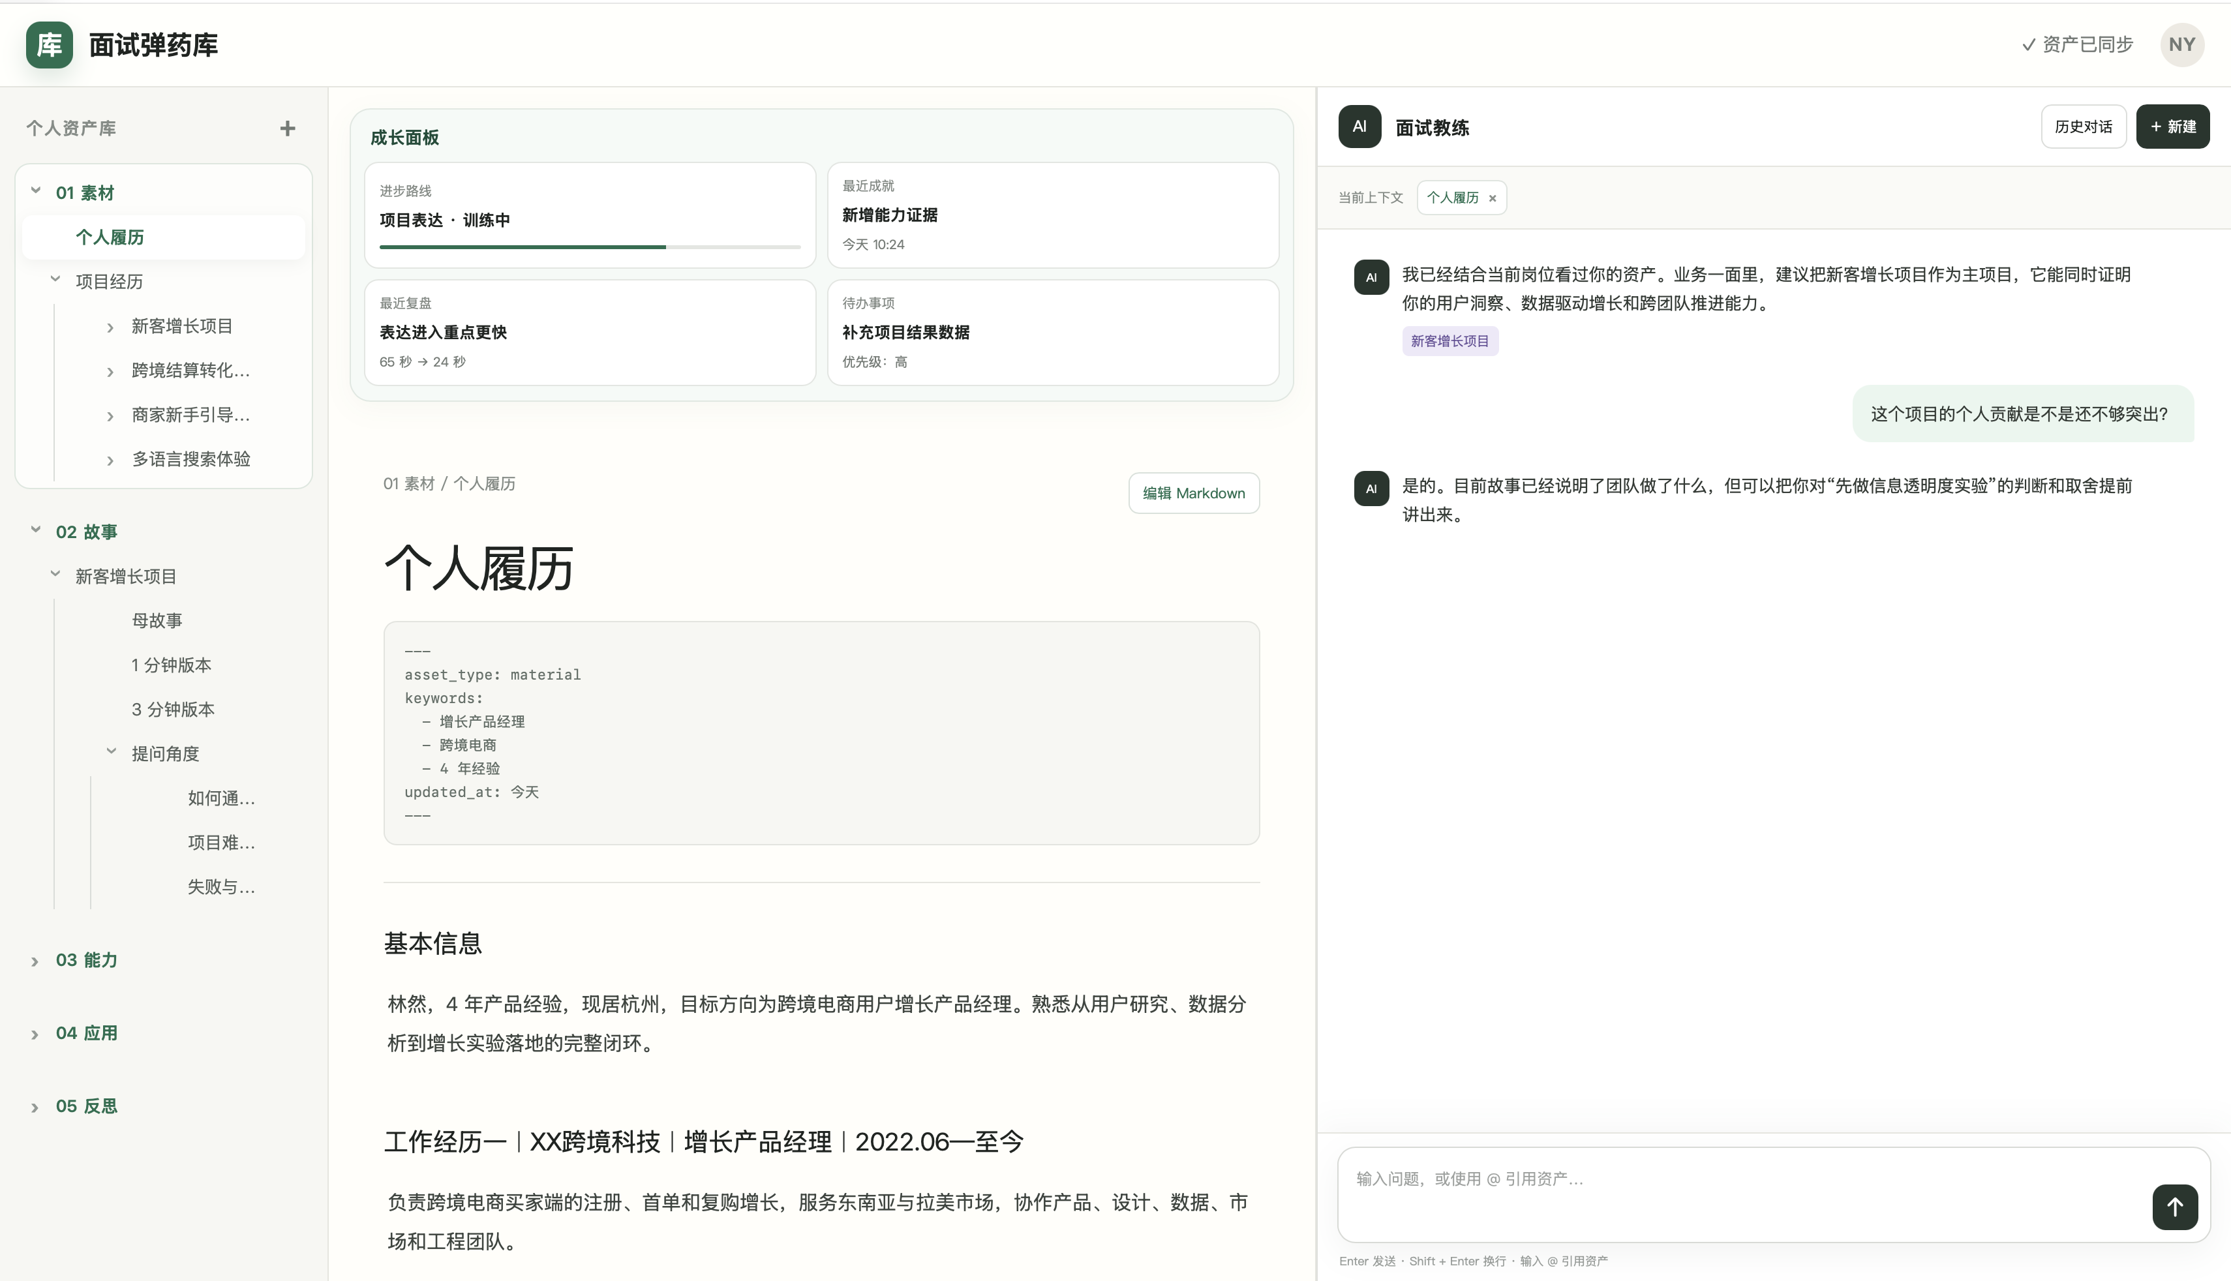Click the 项目表达 progress bar

(590, 247)
